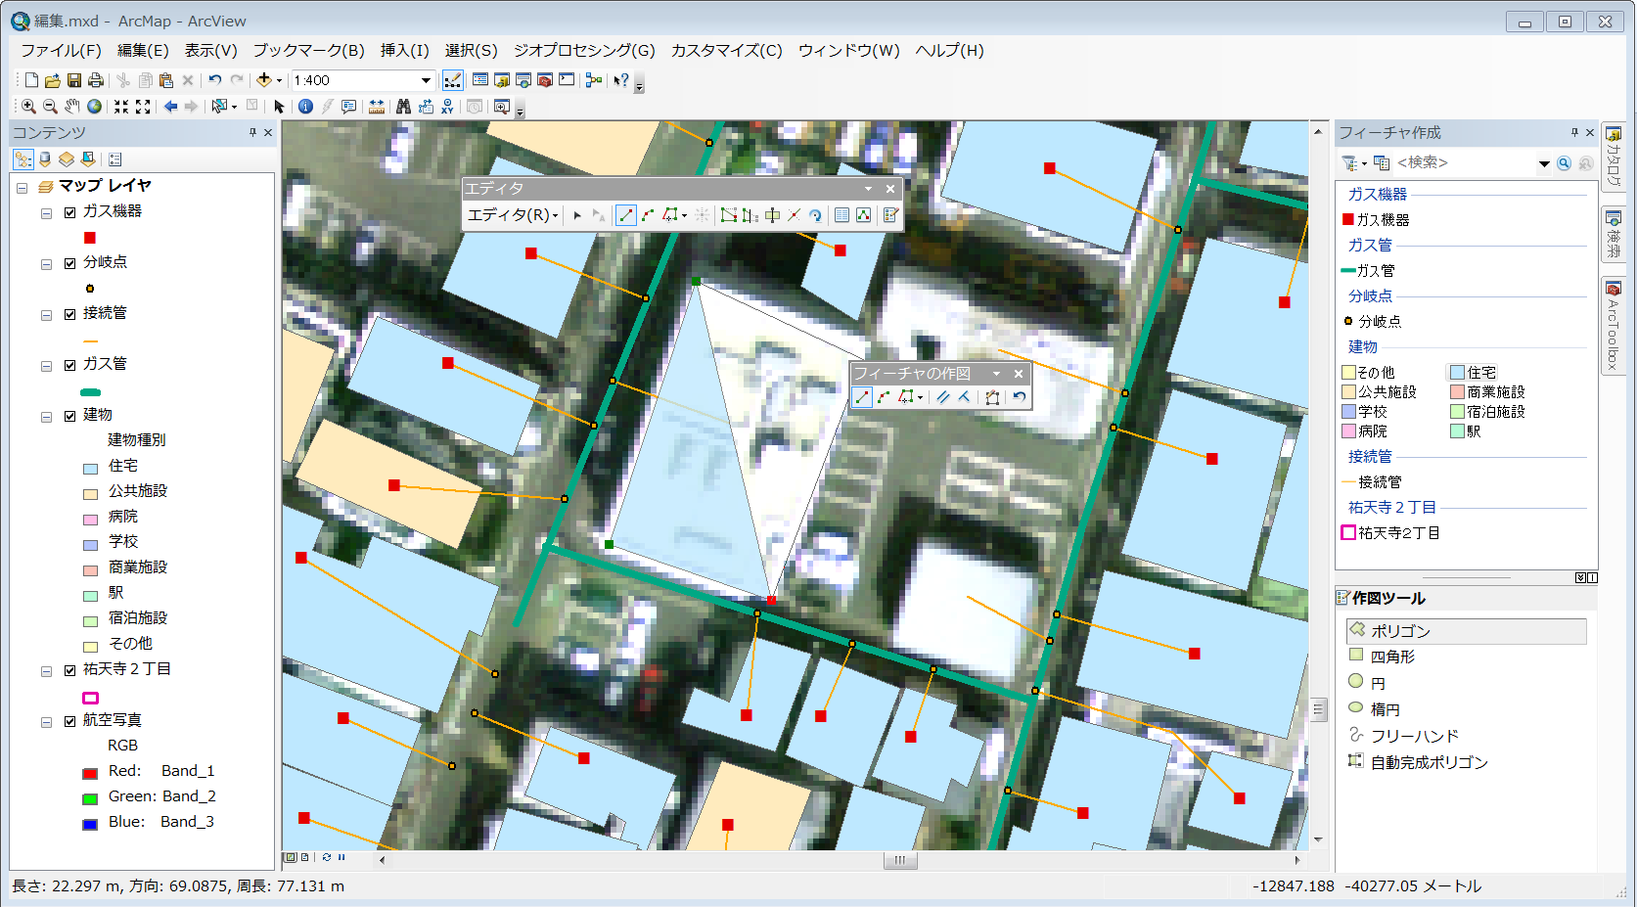Image resolution: width=1637 pixels, height=907 pixels.
Task: Click the Save map disk icon
Action: (x=73, y=80)
